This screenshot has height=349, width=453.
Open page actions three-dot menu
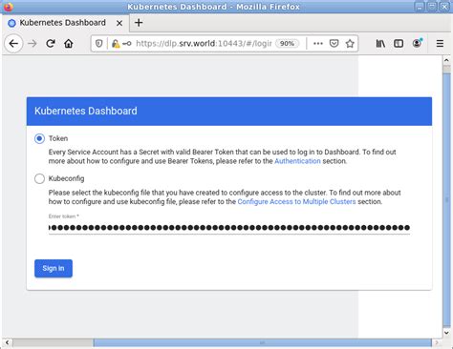point(318,44)
